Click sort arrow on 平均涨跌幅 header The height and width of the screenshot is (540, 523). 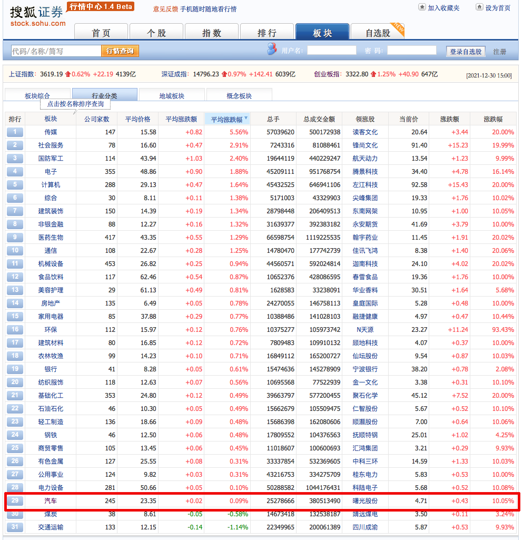click(246, 118)
